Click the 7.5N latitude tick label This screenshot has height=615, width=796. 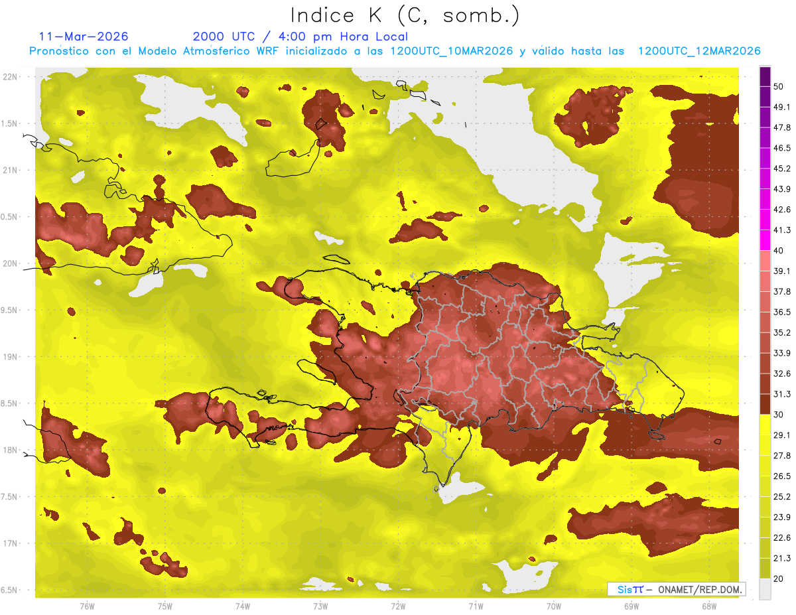[9, 497]
